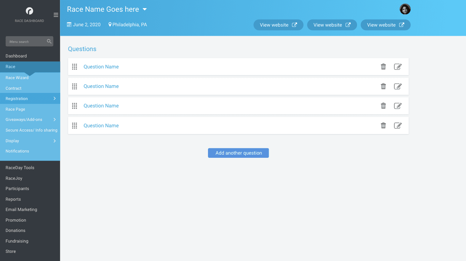Image resolution: width=466 pixels, height=261 pixels.
Task: Delete the first question using the trash icon
Action: click(383, 66)
